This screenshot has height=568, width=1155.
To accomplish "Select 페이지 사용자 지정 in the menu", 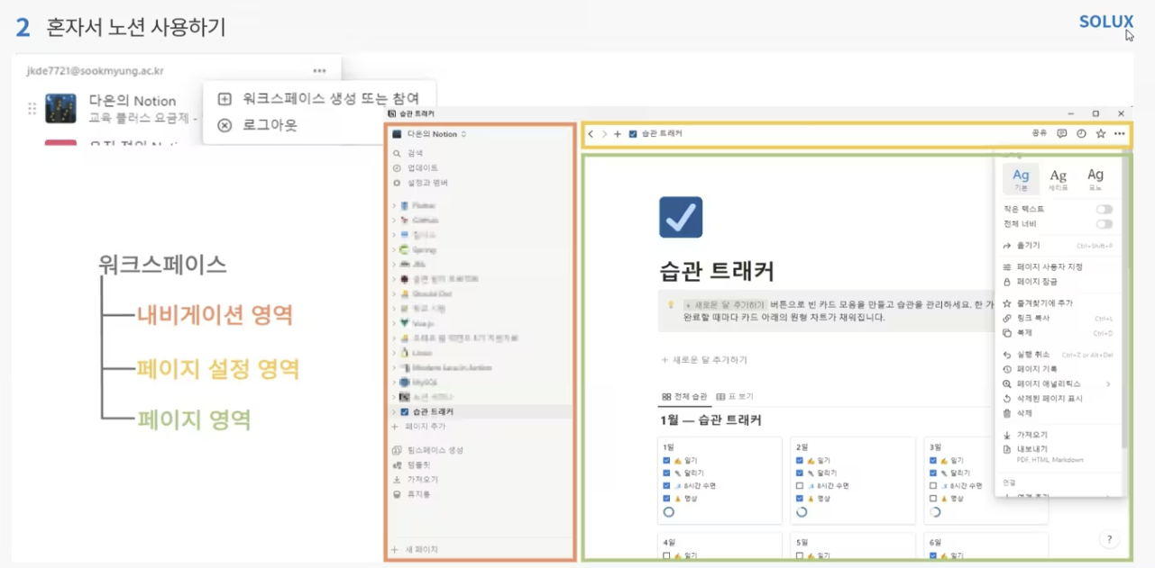I will point(1058,267).
